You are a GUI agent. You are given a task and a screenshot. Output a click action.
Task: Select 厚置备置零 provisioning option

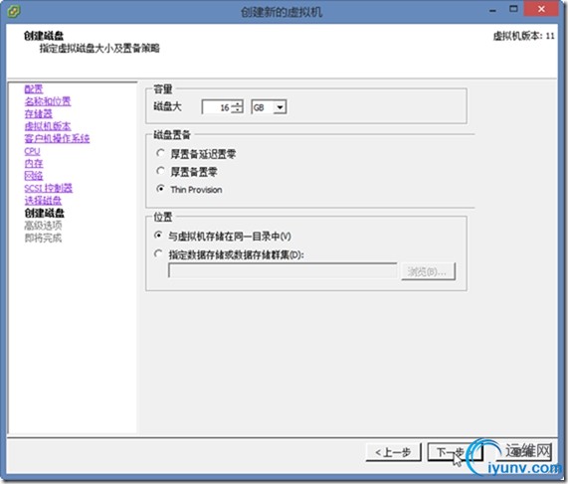(160, 171)
